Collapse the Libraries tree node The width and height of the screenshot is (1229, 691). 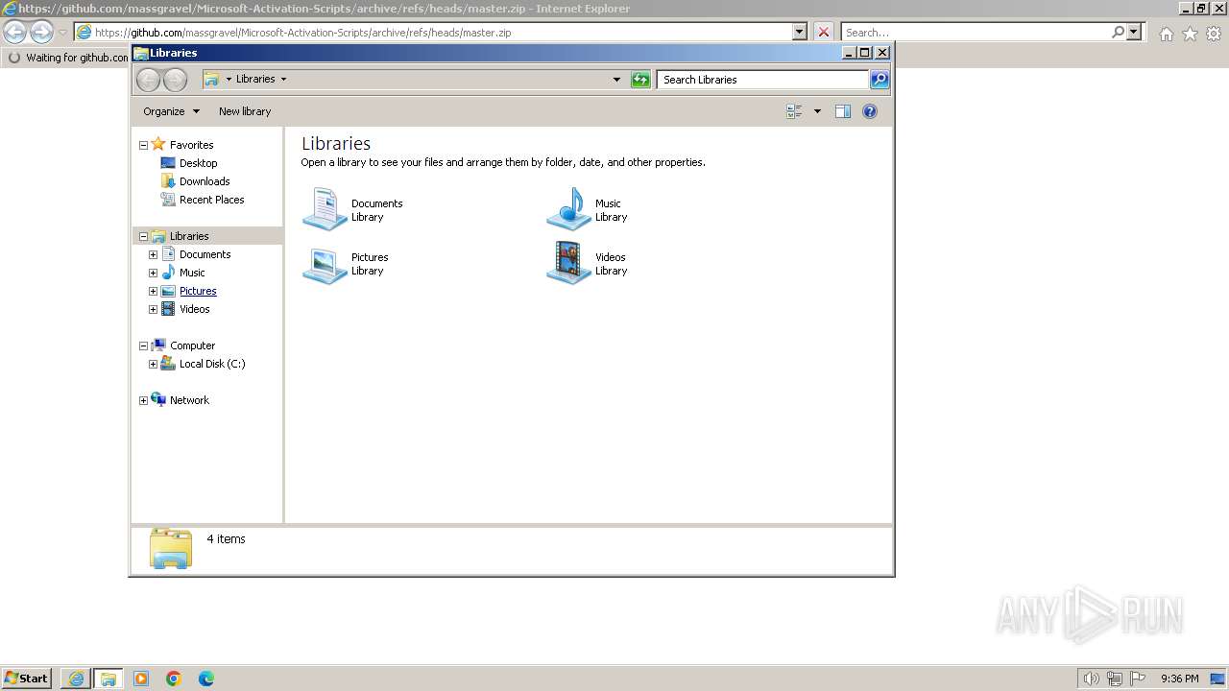click(144, 237)
